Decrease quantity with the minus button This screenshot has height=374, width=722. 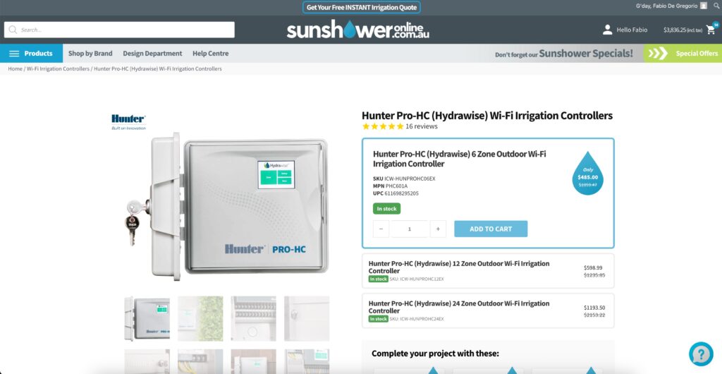point(381,229)
